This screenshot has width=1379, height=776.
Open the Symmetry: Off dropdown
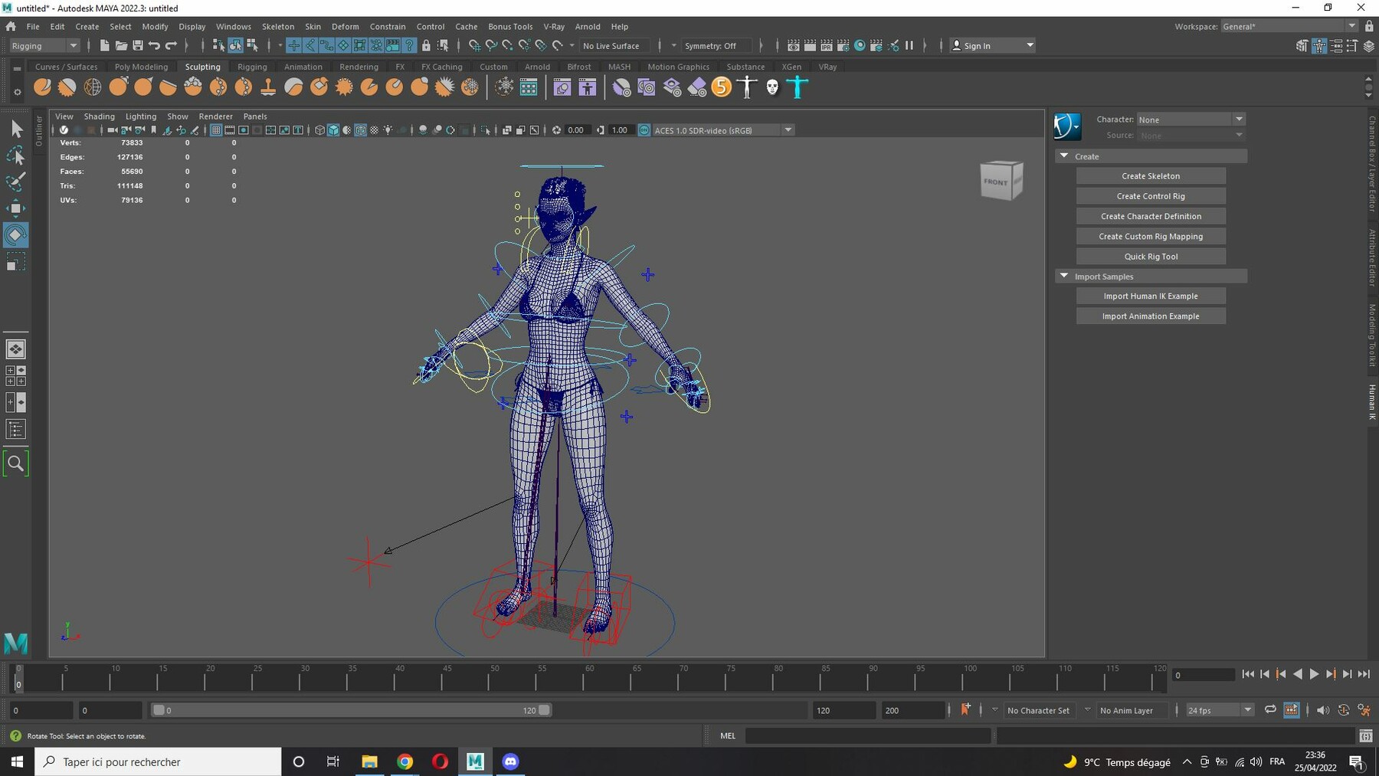(718, 46)
